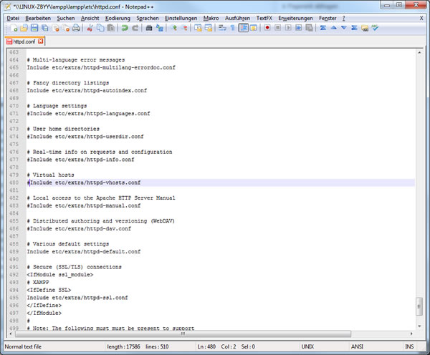Open the Einstellungen menu
The height and width of the screenshot is (355, 430).
(x=181, y=16)
